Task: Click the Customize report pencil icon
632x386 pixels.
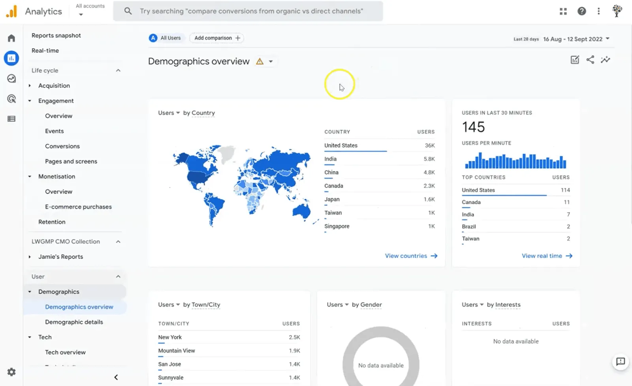Action: (x=575, y=60)
